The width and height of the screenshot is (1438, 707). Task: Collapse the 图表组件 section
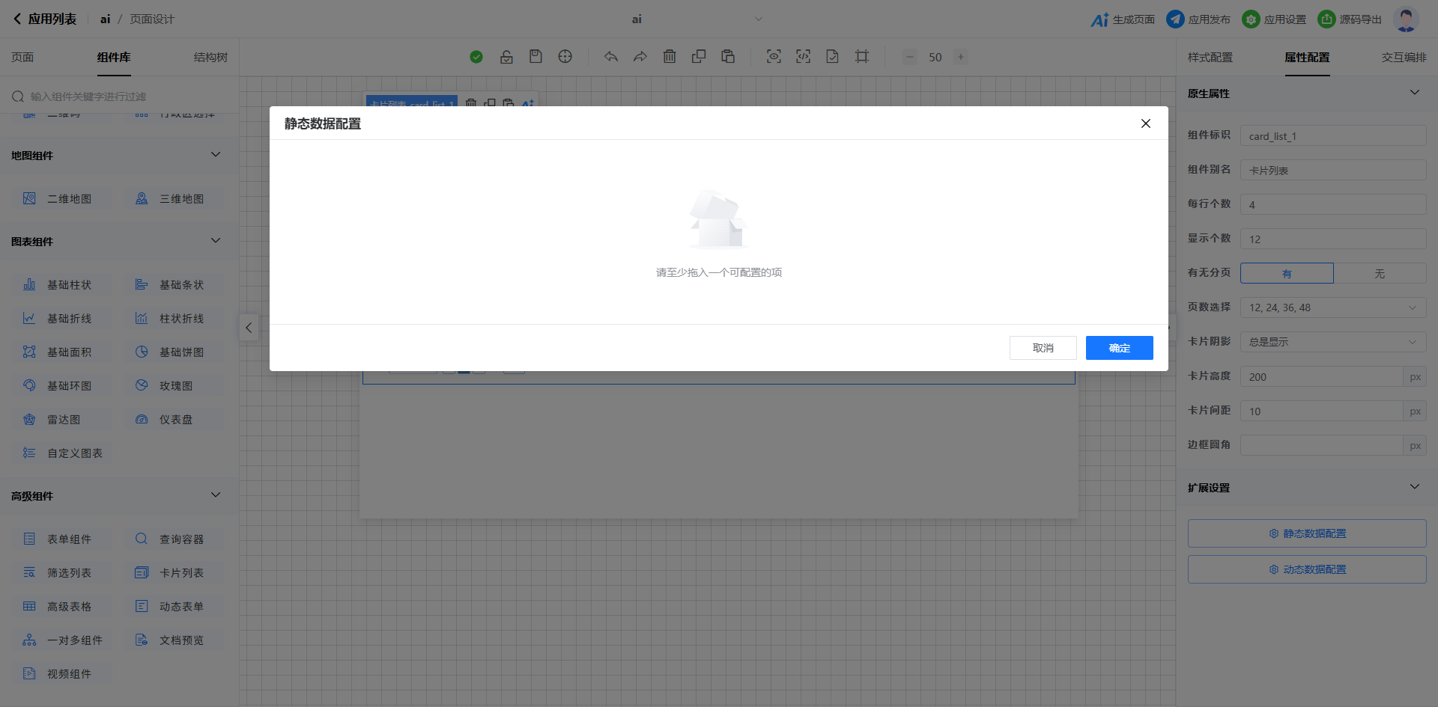[x=216, y=241]
